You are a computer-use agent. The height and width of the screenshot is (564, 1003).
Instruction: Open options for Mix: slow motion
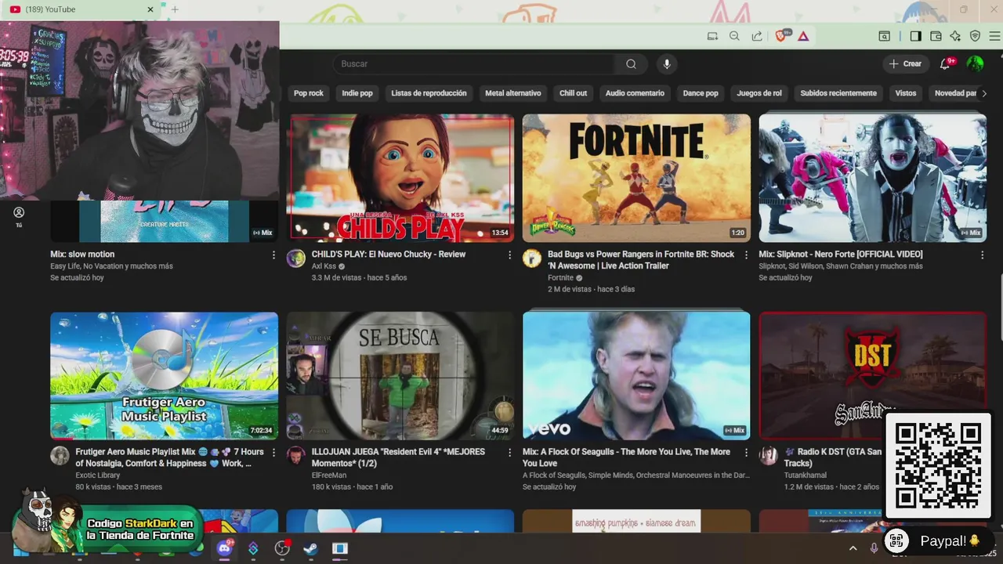(x=273, y=255)
